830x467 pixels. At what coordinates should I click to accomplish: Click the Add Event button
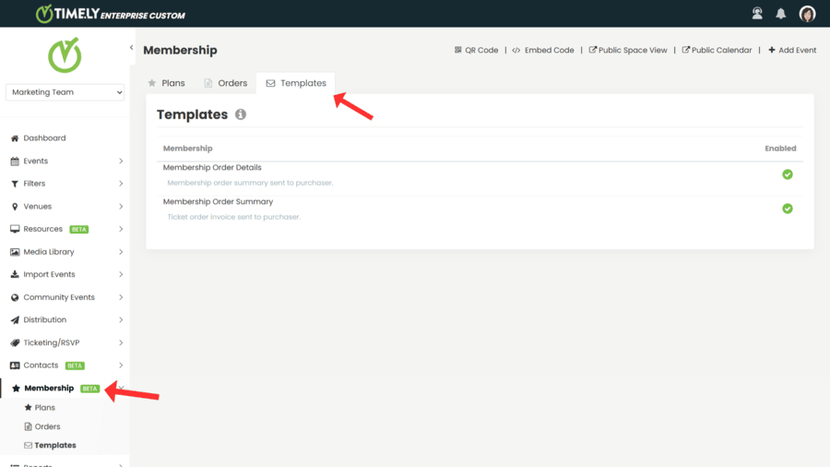tap(792, 51)
